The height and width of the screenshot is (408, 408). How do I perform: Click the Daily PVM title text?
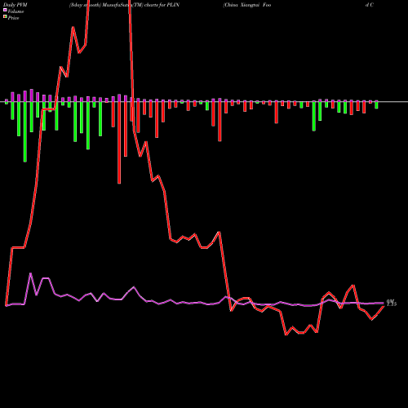pos(16,5)
